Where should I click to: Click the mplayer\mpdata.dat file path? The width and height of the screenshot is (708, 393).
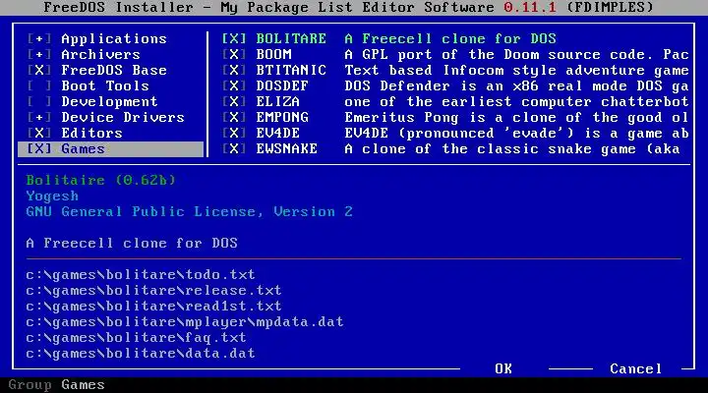pos(185,322)
